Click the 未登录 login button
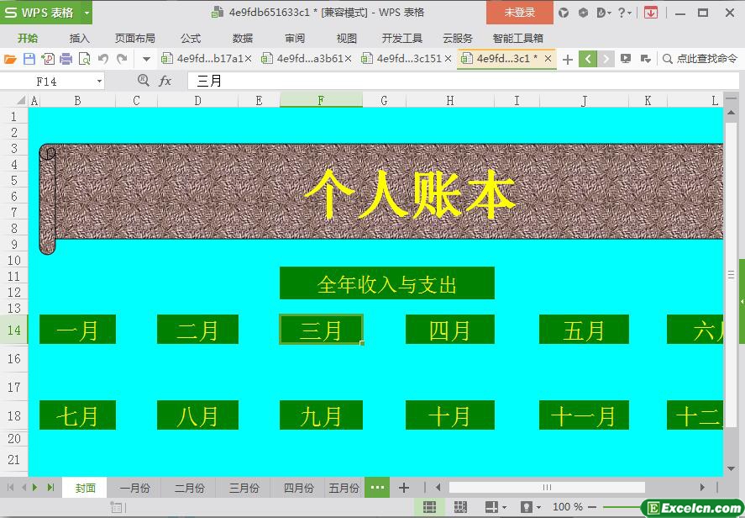The image size is (745, 518). (x=519, y=13)
